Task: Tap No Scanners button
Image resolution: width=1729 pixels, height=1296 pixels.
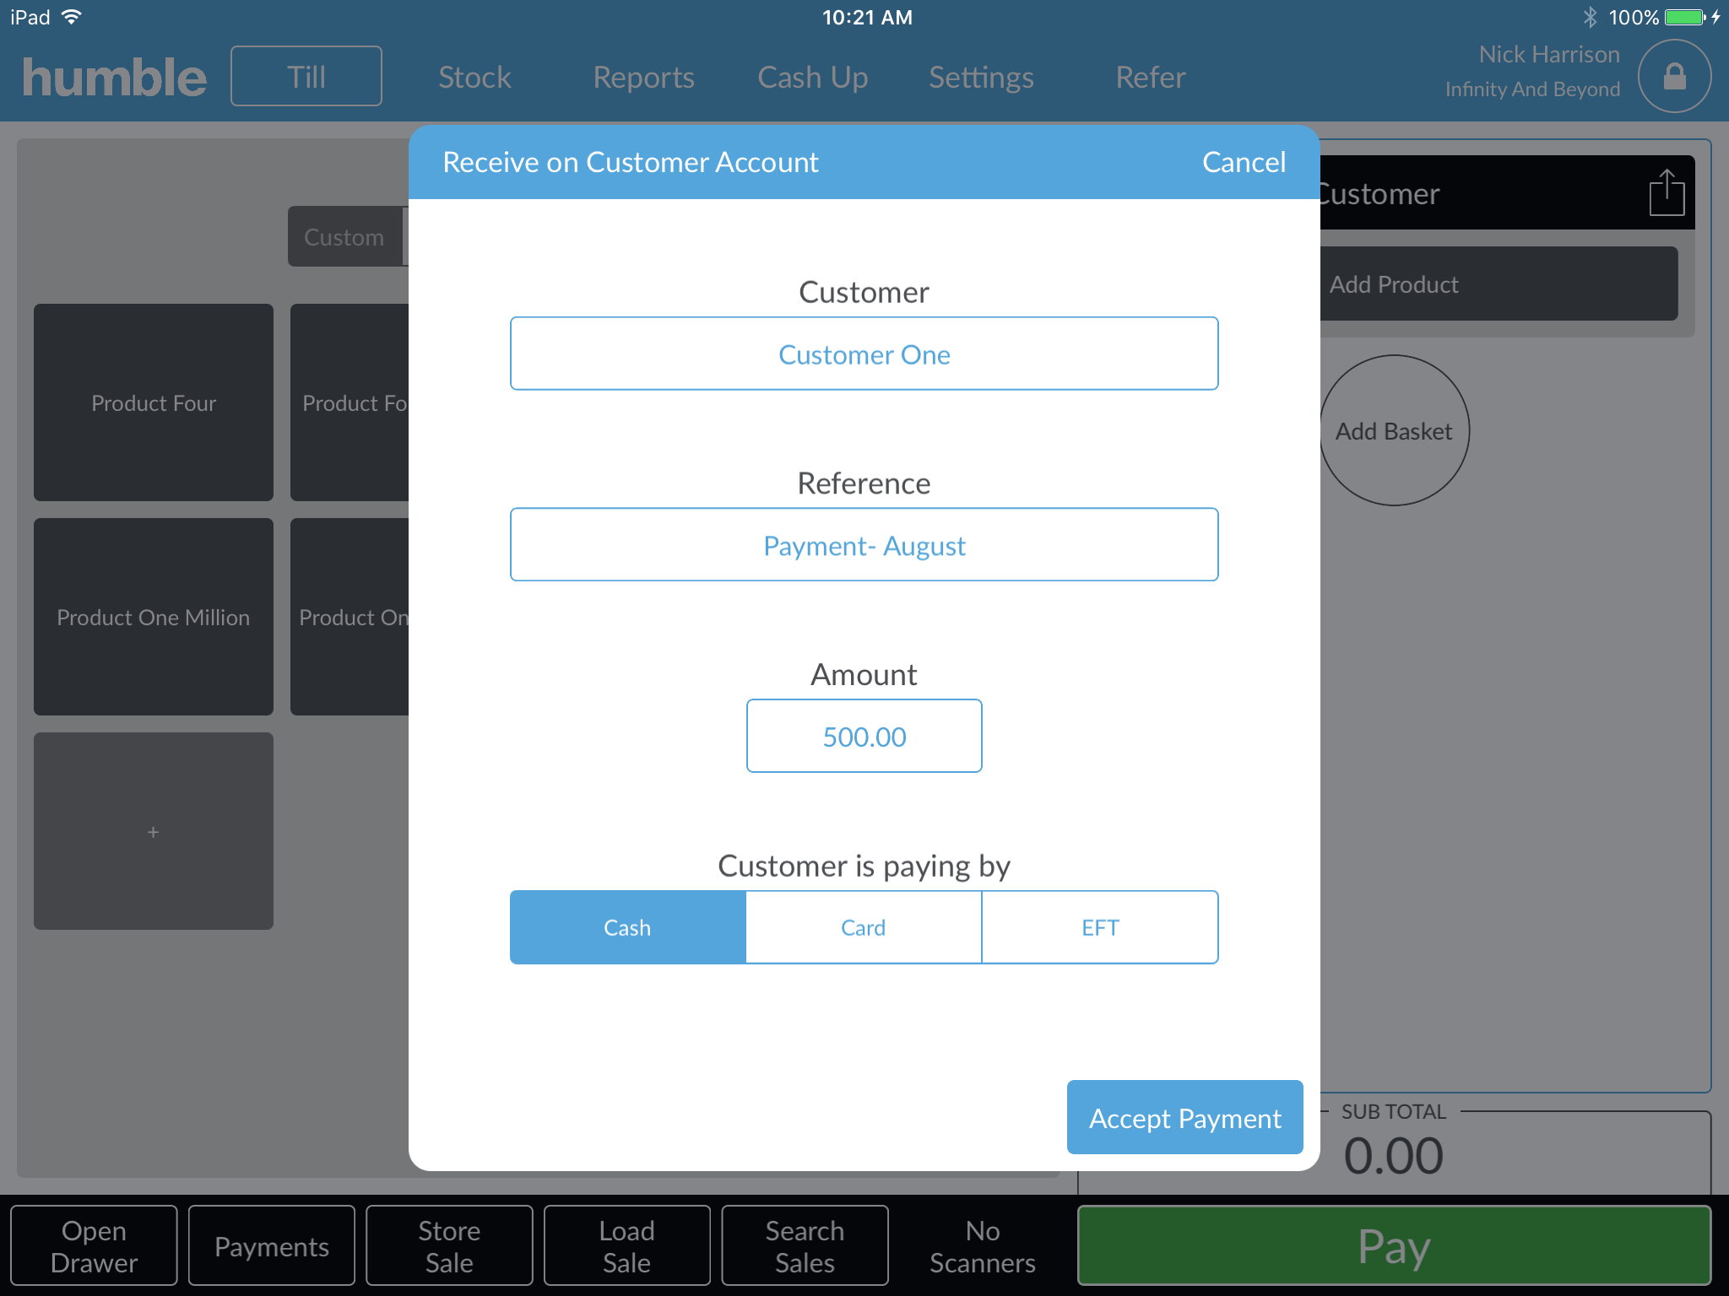Action: pyautogui.click(x=982, y=1245)
